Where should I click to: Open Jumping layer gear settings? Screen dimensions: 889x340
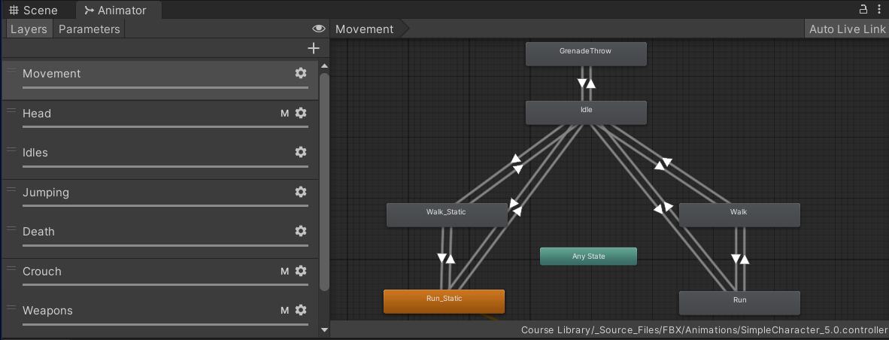(x=301, y=192)
